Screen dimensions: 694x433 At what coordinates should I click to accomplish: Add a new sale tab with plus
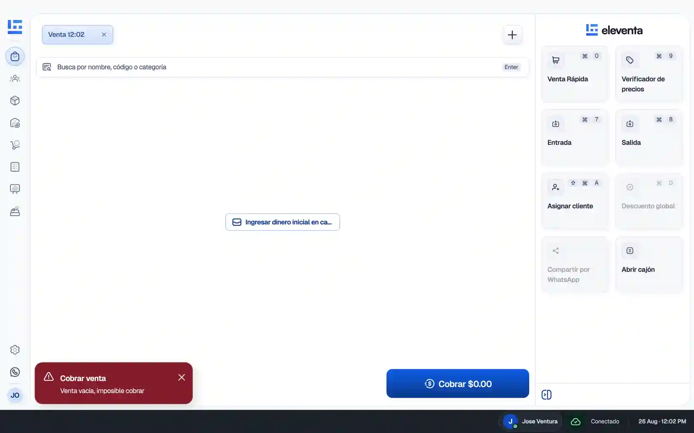click(x=512, y=35)
